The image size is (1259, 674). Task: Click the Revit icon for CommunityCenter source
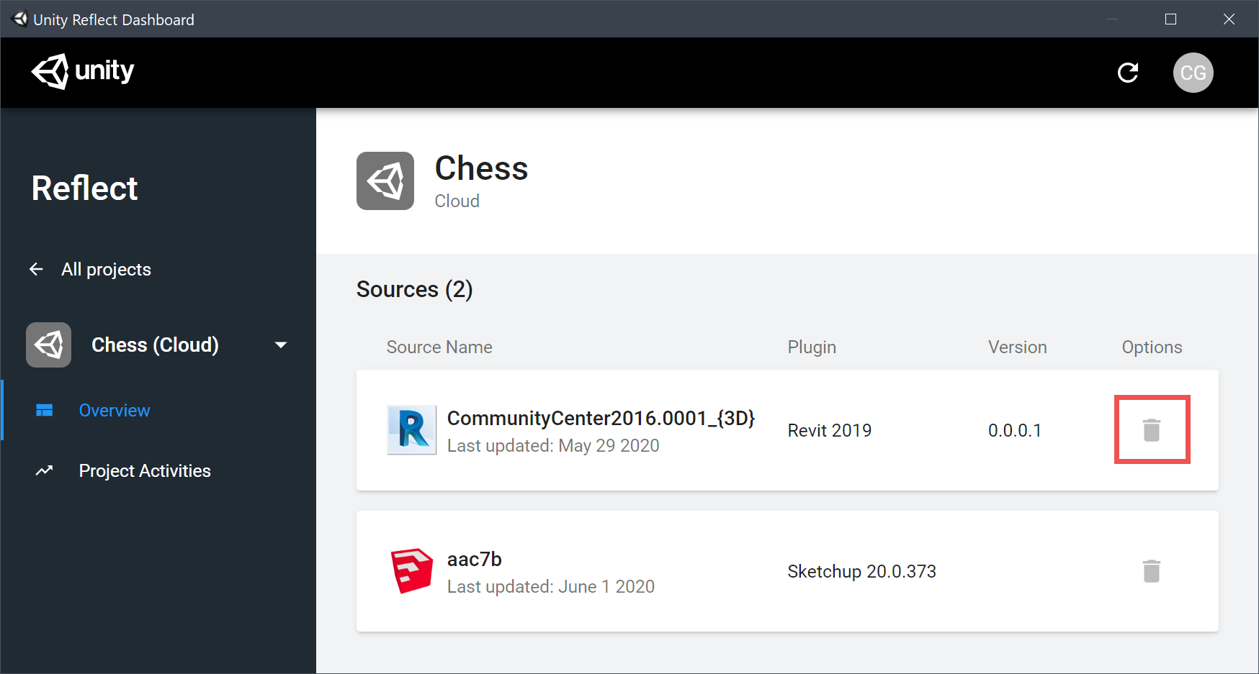coord(412,430)
